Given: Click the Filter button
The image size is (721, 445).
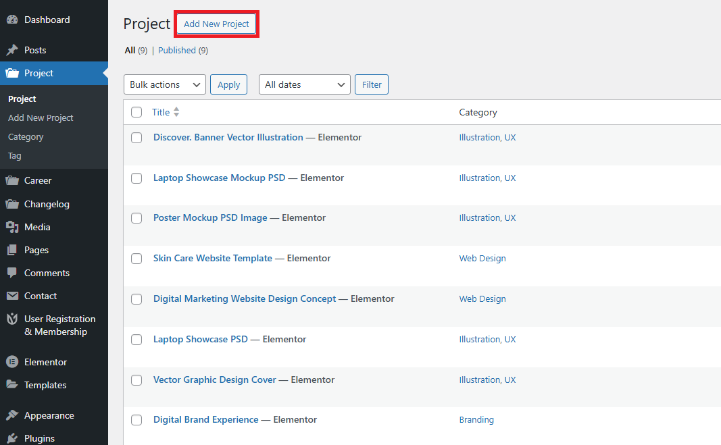Looking at the screenshot, I should click(x=372, y=84).
